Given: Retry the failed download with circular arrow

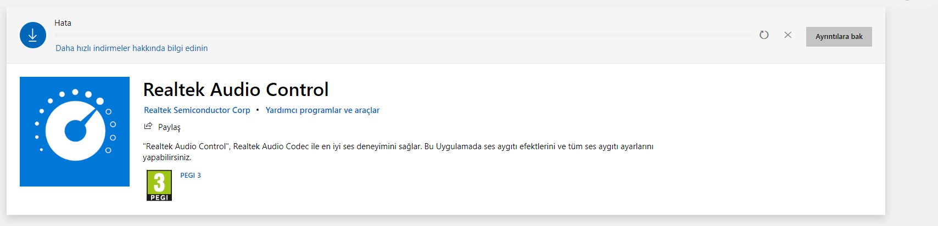Looking at the screenshot, I should click(764, 35).
